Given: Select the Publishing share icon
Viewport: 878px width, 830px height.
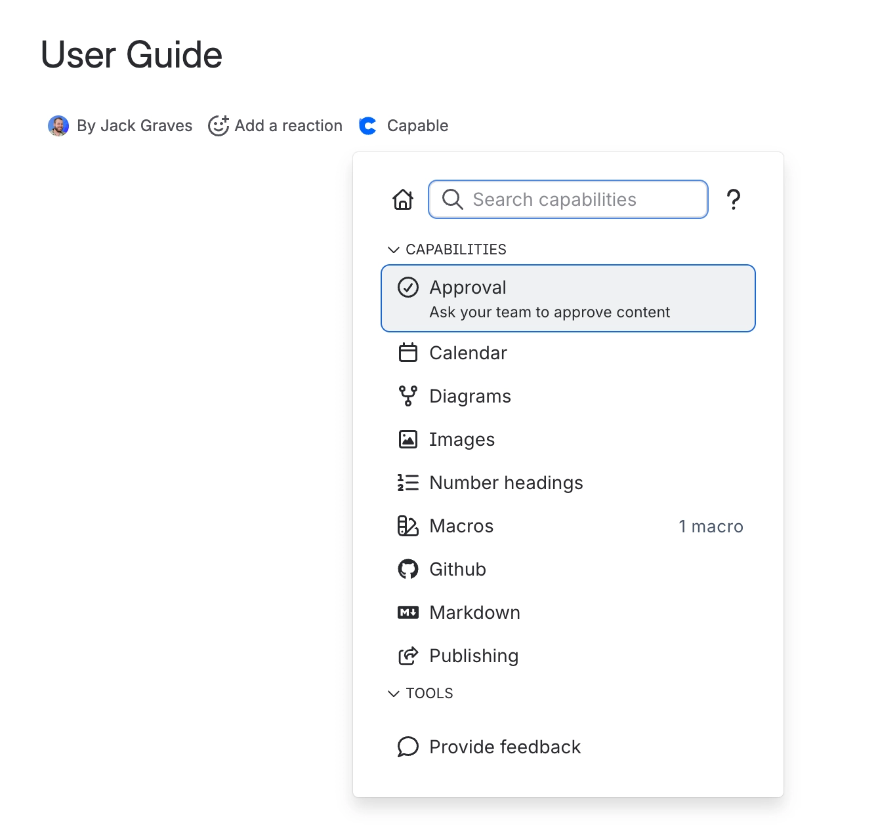Looking at the screenshot, I should point(408,655).
